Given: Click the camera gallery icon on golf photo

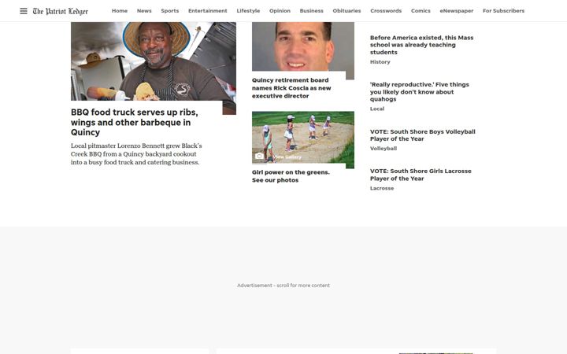Looking at the screenshot, I should click(259, 156).
